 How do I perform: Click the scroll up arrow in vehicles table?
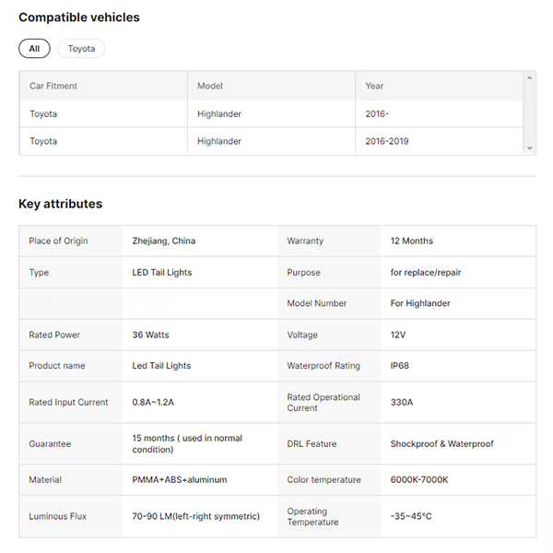[x=529, y=78]
